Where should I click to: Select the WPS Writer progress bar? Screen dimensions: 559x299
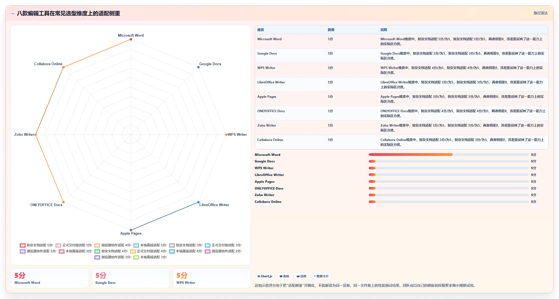[449, 168]
